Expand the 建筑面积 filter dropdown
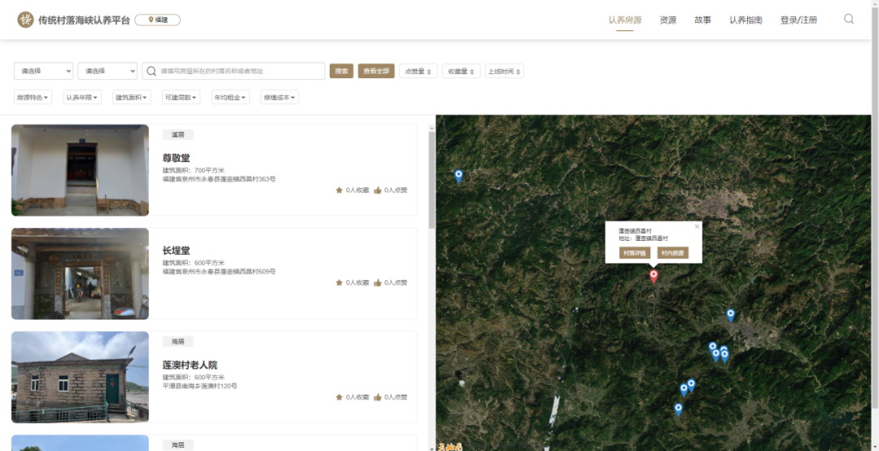Viewport: 879px width, 451px height. pos(132,97)
